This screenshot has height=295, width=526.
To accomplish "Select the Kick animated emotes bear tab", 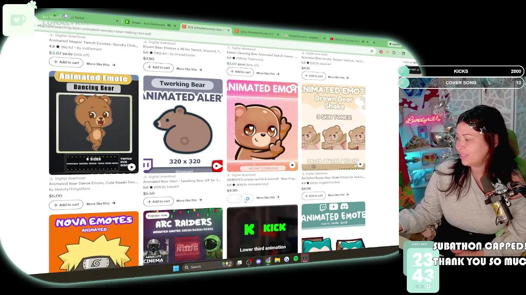I will pyautogui.click(x=205, y=28).
